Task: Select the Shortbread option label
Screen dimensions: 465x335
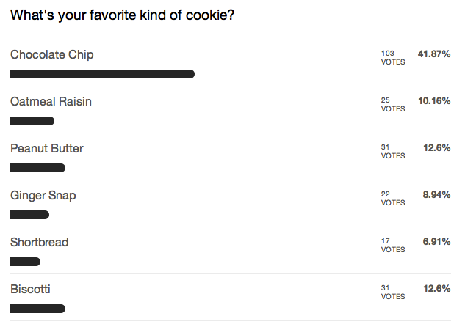Action: pos(40,243)
